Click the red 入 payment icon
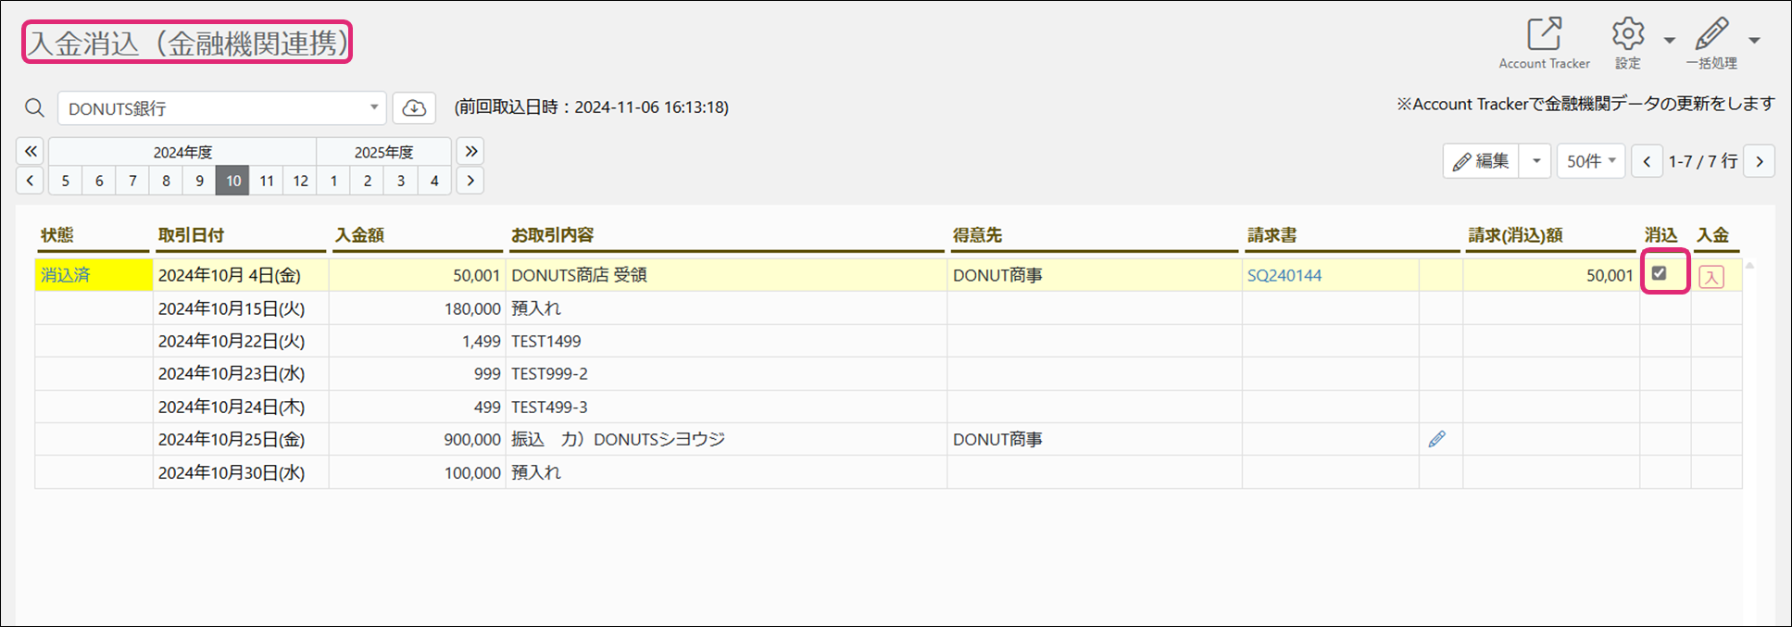The image size is (1792, 627). [x=1711, y=276]
